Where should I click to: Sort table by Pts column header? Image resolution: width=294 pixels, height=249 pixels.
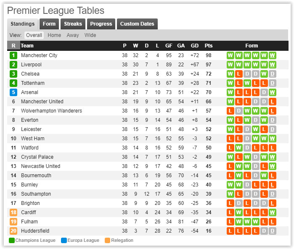209,46
